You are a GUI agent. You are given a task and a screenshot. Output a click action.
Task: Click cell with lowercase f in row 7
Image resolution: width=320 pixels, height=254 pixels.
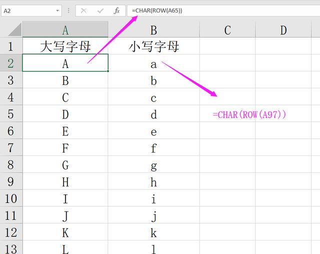(153, 147)
